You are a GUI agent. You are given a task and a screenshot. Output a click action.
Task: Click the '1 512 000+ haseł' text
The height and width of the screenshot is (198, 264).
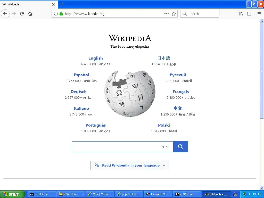pos(164,131)
